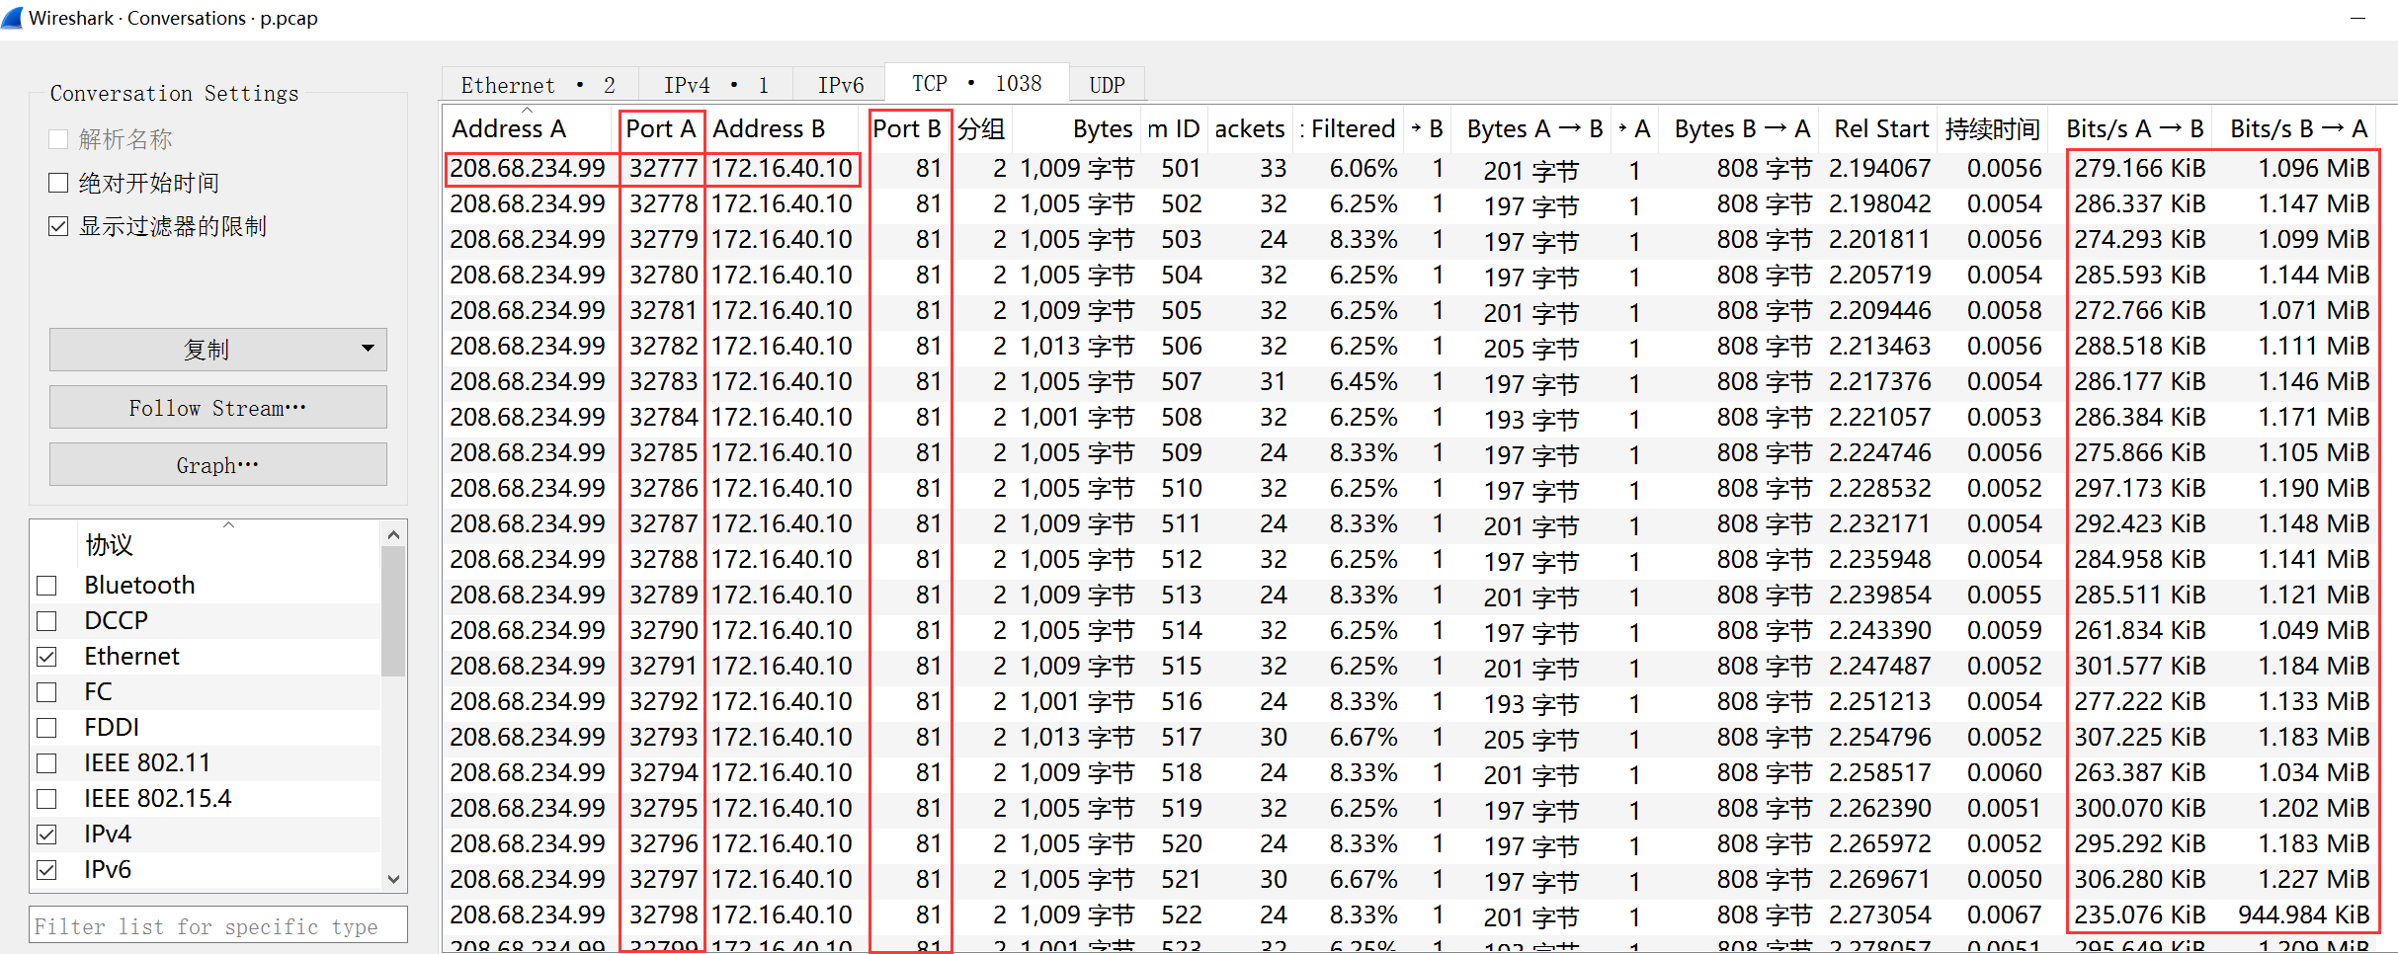Sort by the Port A column header
This screenshot has height=954, width=2398.
coord(661,129)
